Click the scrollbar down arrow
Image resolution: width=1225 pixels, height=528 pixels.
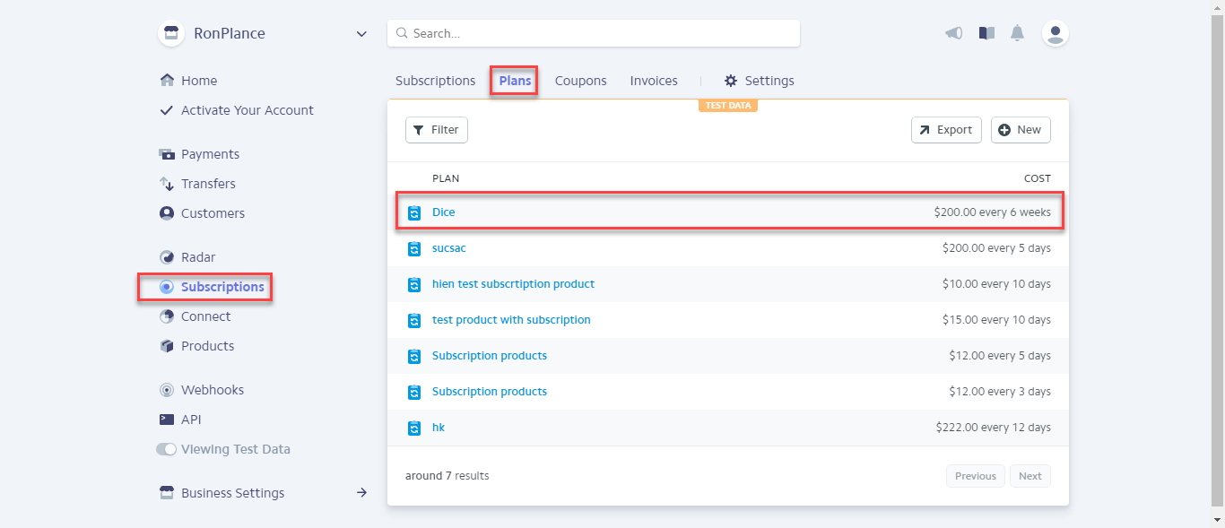coord(1217,520)
